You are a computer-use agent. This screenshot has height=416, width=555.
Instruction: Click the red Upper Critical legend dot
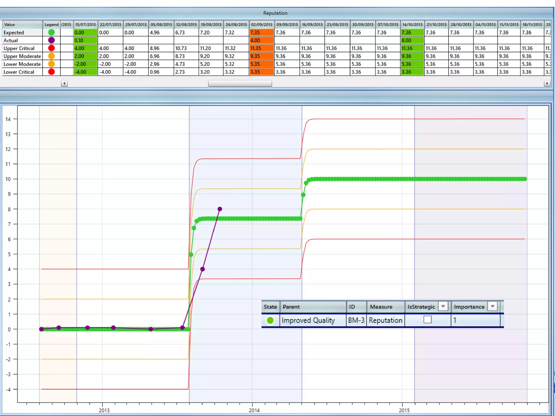click(x=51, y=48)
